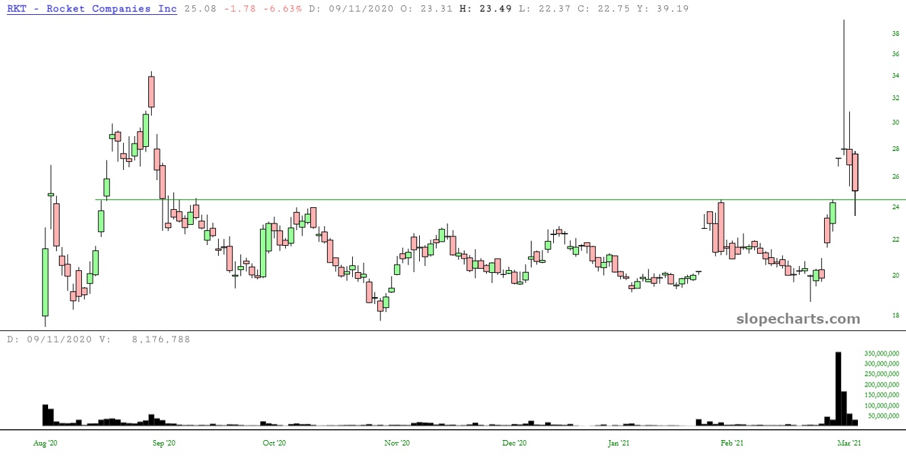
Task: Select the Aug '20 date axis label
Action: 45,443
